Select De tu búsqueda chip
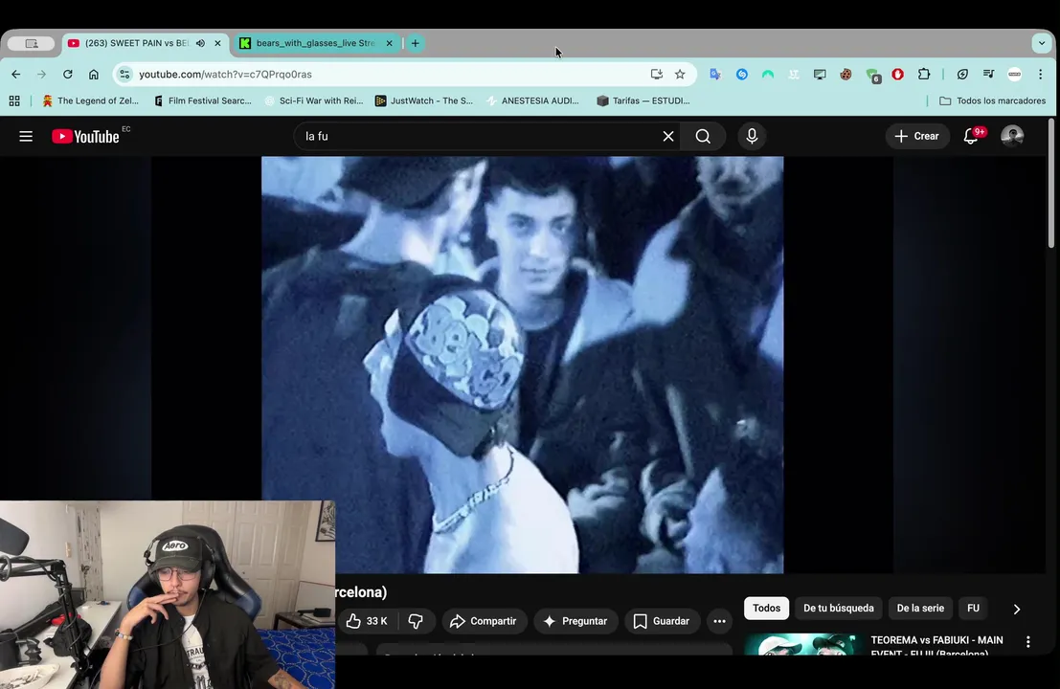 [838, 608]
